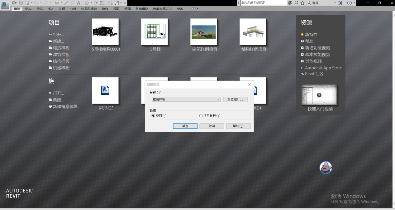Expand the 样板文件 template dropdown
Image resolution: width=395 pixels, height=210 pixels.
[x=218, y=100]
